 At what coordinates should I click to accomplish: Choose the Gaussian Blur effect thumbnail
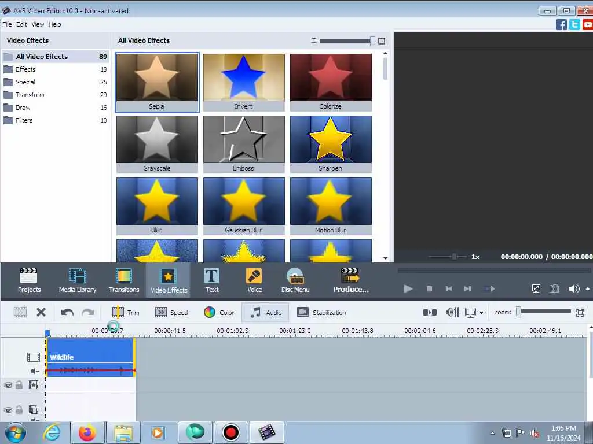point(244,206)
